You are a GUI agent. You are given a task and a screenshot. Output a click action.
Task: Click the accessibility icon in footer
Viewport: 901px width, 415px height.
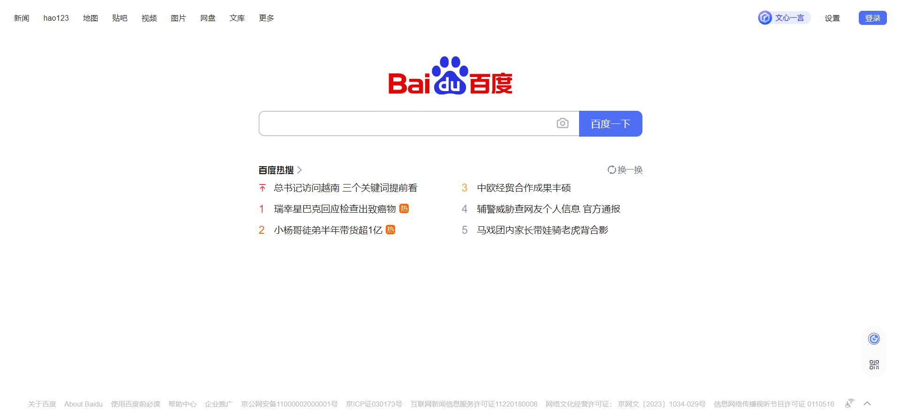849,403
